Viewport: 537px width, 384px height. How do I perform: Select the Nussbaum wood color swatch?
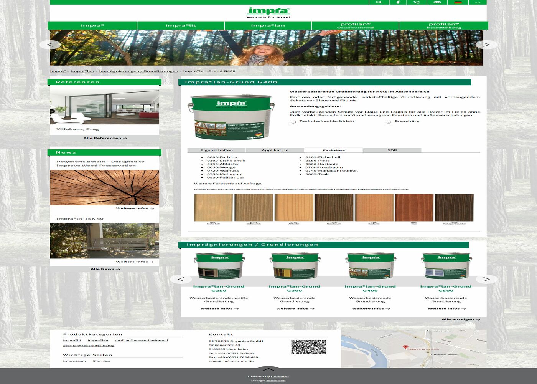pyautogui.click(x=334, y=208)
